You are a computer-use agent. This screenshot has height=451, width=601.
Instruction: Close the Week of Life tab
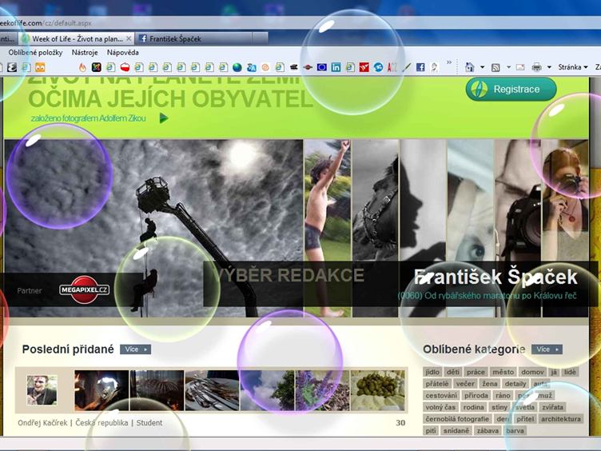coord(129,38)
